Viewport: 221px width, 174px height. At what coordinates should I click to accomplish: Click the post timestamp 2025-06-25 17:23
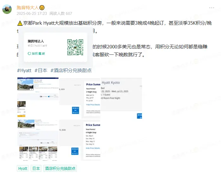32,14
